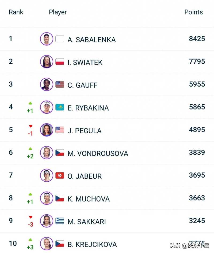Click Sabalenka's 8425 points value
This screenshot has width=214, height=253.
click(x=197, y=39)
